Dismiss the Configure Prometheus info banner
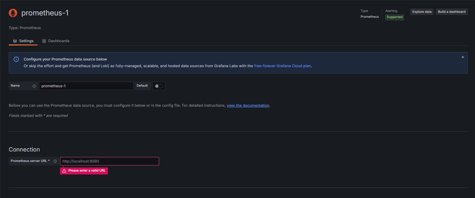Screen dimensions: 475x198 [463, 57]
